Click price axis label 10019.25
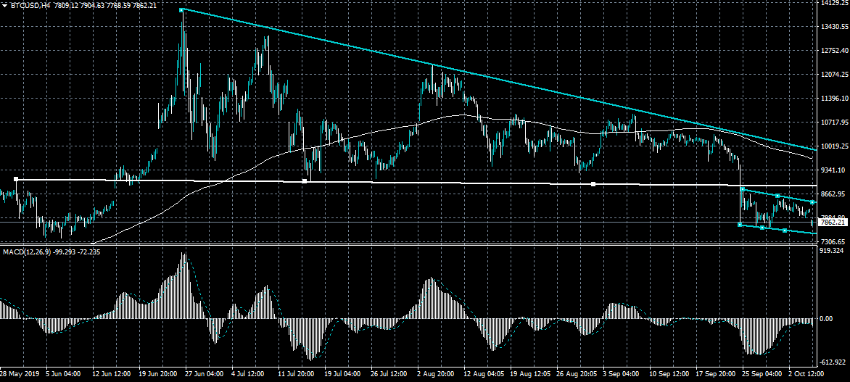 pyautogui.click(x=834, y=146)
